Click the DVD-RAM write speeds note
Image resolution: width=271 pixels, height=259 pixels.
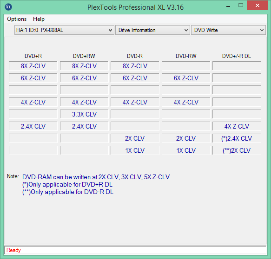point(96,177)
